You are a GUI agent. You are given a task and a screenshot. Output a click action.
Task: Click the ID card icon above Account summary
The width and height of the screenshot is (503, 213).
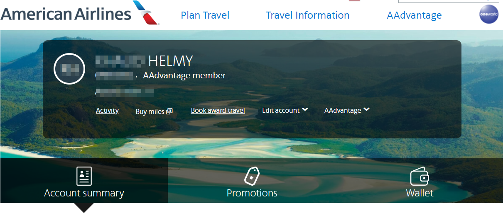pos(84,176)
